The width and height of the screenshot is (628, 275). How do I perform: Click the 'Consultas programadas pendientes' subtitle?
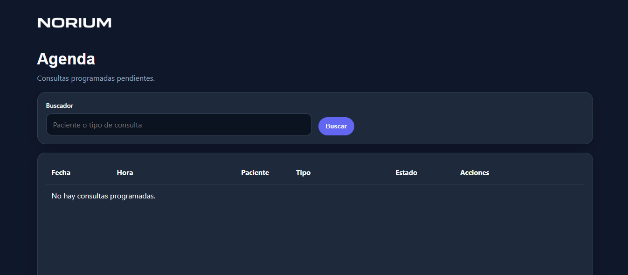click(96, 78)
